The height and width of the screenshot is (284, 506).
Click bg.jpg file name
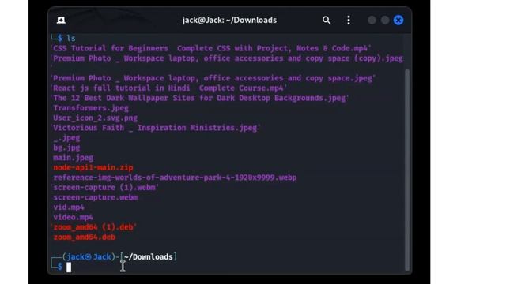66,148
